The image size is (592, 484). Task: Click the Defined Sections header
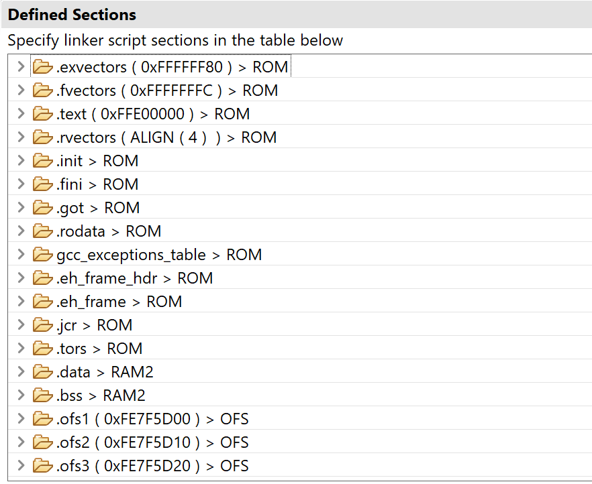(72, 15)
